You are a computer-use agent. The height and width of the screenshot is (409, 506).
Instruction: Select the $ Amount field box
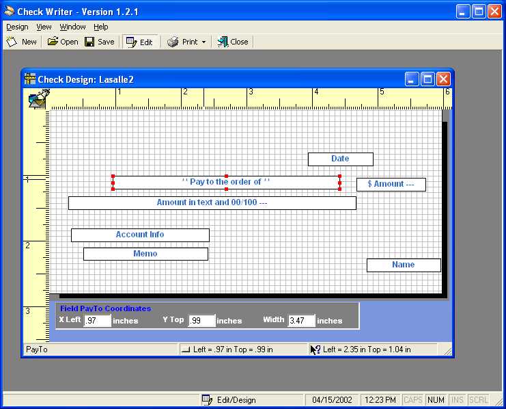tap(391, 185)
